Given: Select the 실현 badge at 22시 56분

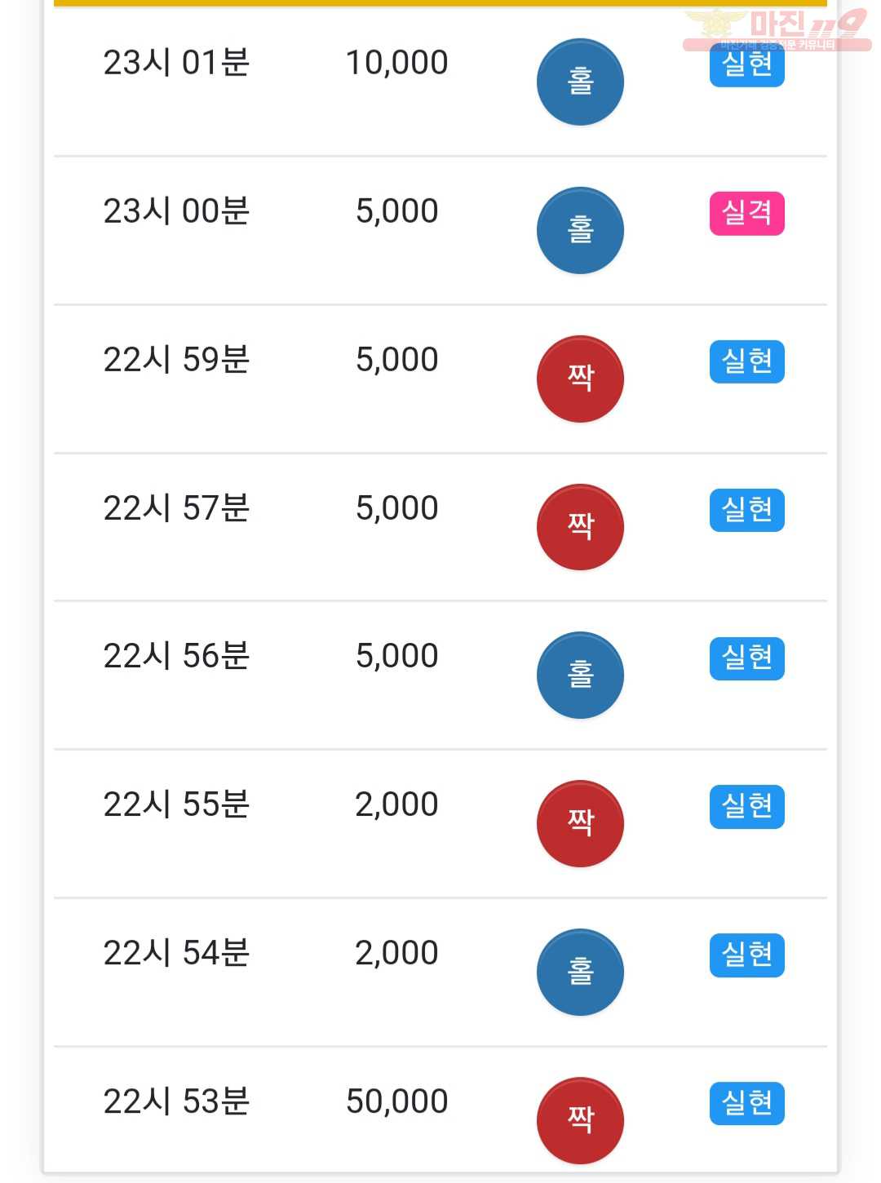Looking at the screenshot, I should (x=747, y=658).
